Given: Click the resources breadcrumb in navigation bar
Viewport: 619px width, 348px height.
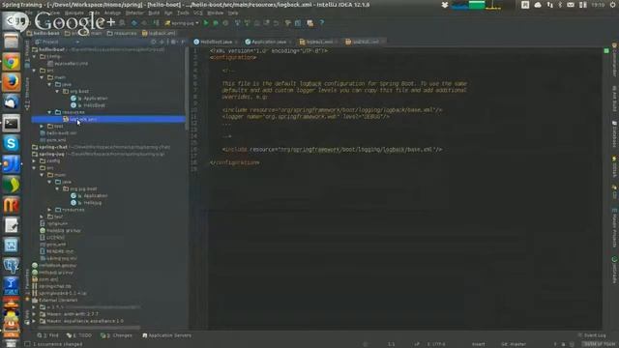Looking at the screenshot, I should click(x=122, y=34).
